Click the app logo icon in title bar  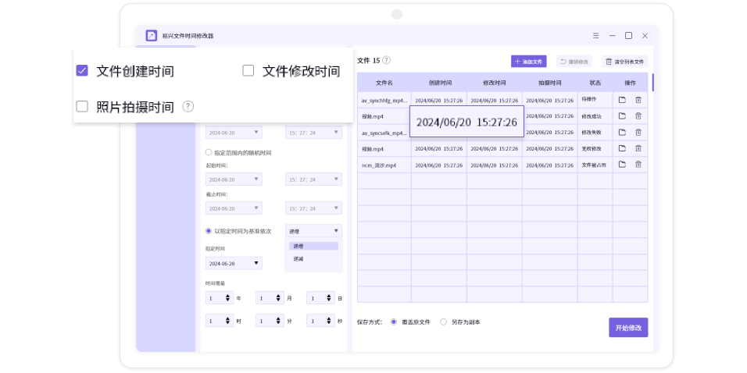click(x=152, y=36)
